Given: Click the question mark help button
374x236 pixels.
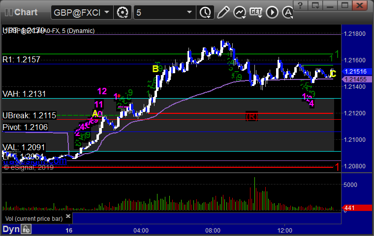Looking at the screenshot, I should [300, 5].
